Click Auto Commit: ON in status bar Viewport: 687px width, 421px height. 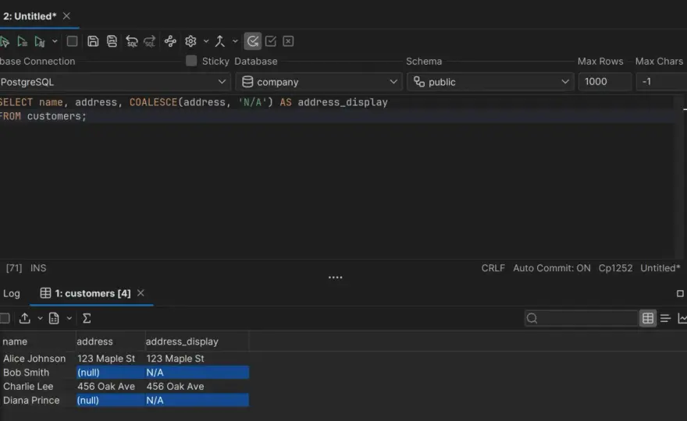click(552, 268)
